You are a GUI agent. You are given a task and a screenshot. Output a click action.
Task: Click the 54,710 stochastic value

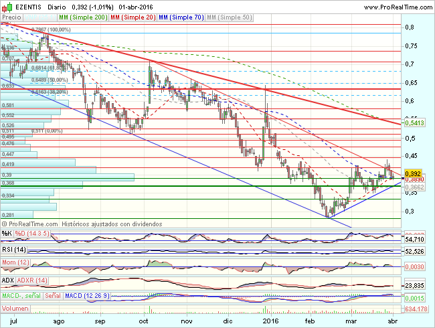(414, 239)
